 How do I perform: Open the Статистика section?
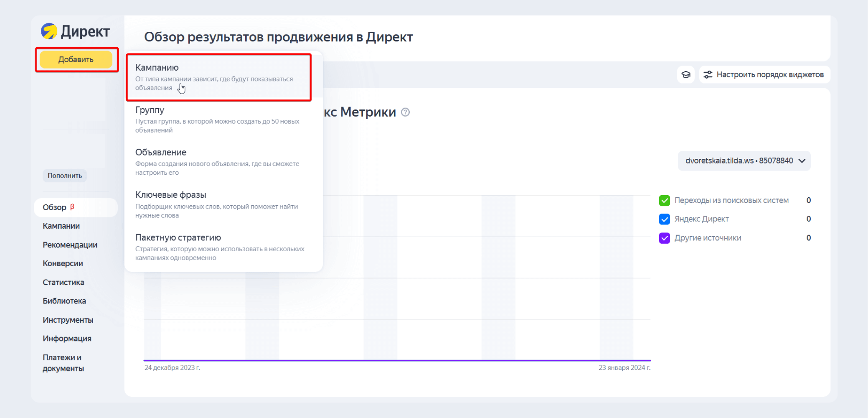tap(63, 283)
